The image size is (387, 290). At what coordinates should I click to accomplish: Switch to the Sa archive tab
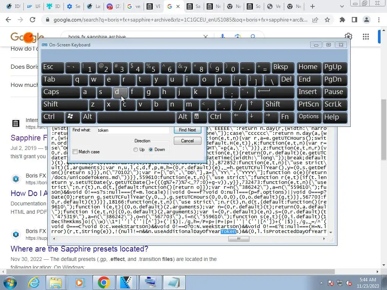click(193, 6)
